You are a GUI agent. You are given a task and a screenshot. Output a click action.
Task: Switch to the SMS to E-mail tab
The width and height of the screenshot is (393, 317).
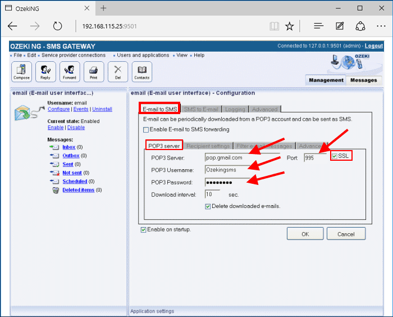point(201,109)
